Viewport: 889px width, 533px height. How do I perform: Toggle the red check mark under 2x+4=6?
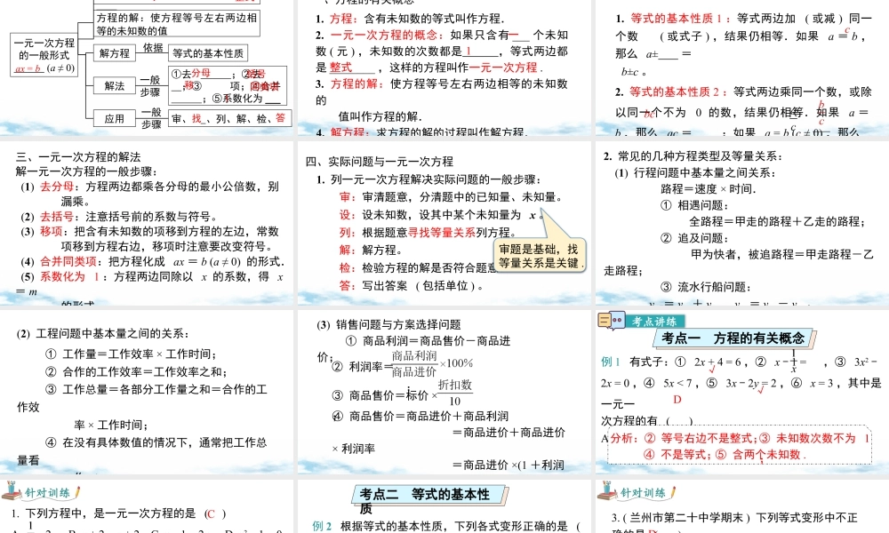(711, 369)
